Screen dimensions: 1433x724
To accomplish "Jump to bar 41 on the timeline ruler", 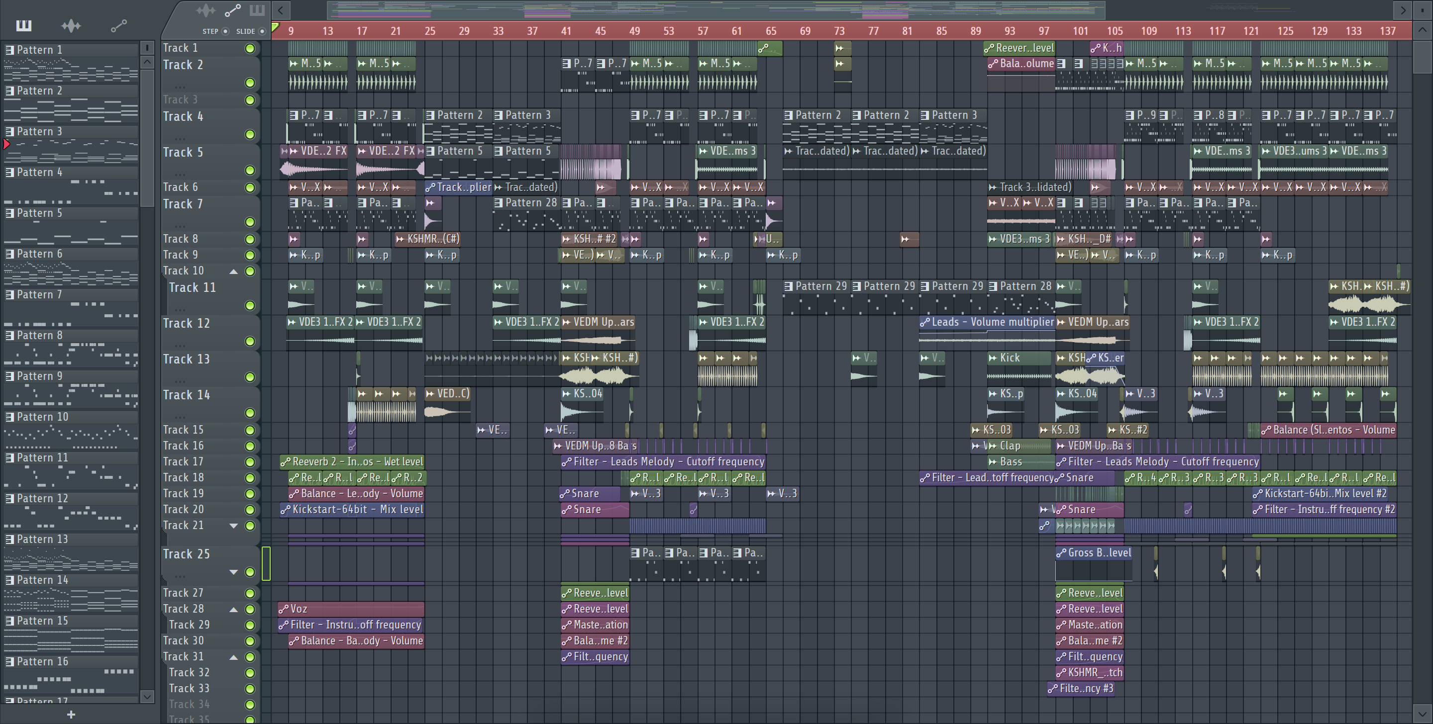I will (566, 31).
